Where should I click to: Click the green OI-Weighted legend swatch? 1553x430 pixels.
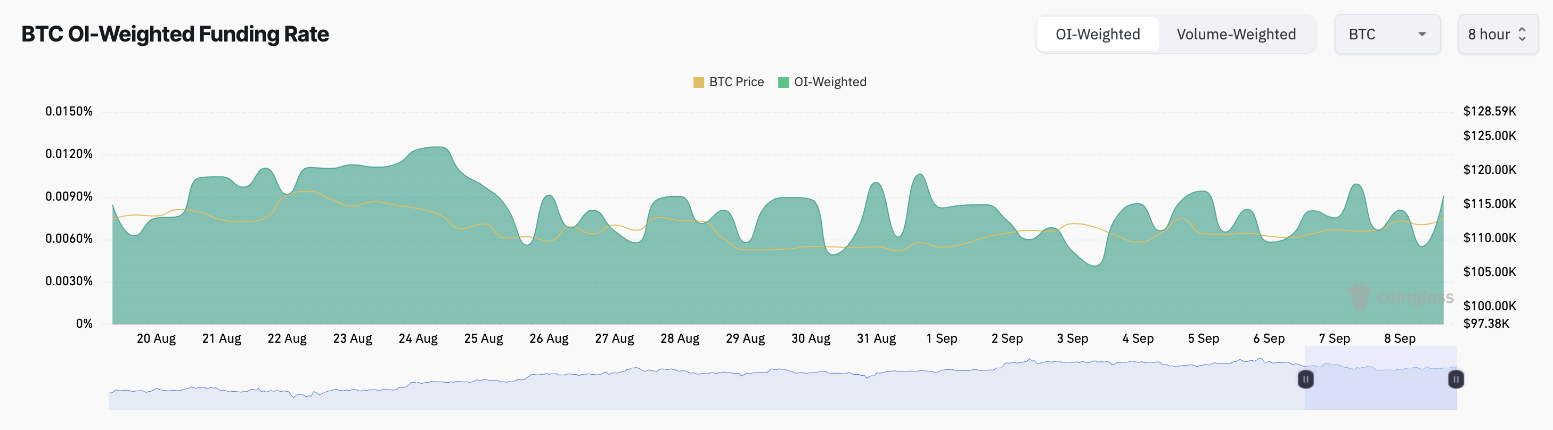(783, 82)
